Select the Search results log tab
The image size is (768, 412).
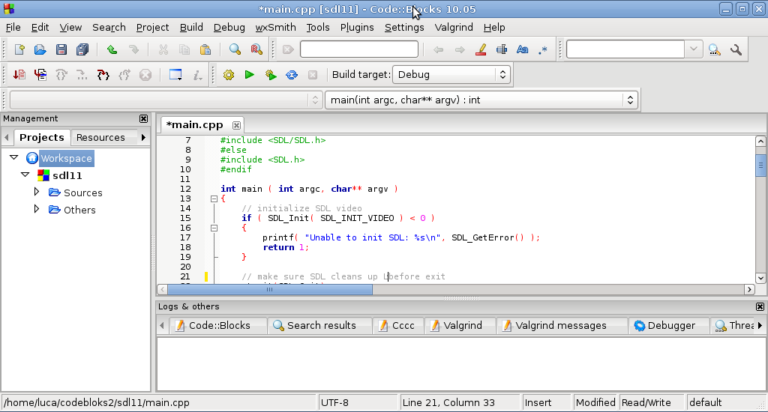click(x=321, y=325)
